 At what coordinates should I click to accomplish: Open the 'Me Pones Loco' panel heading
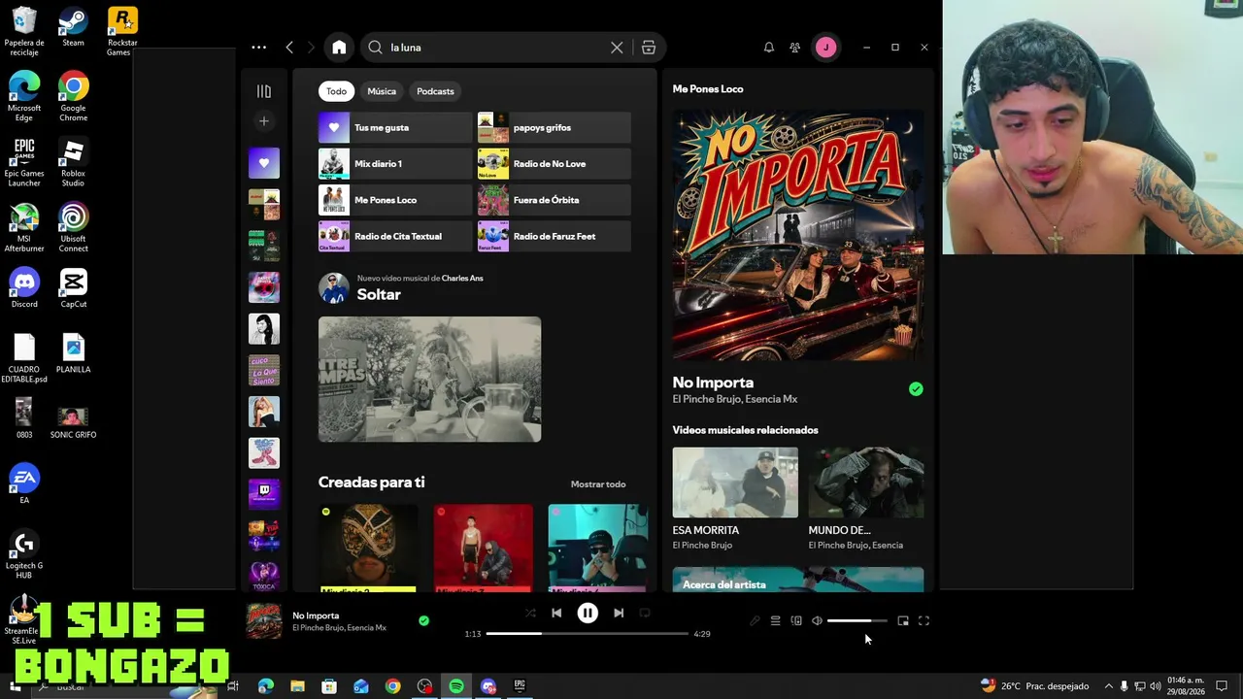(708, 89)
